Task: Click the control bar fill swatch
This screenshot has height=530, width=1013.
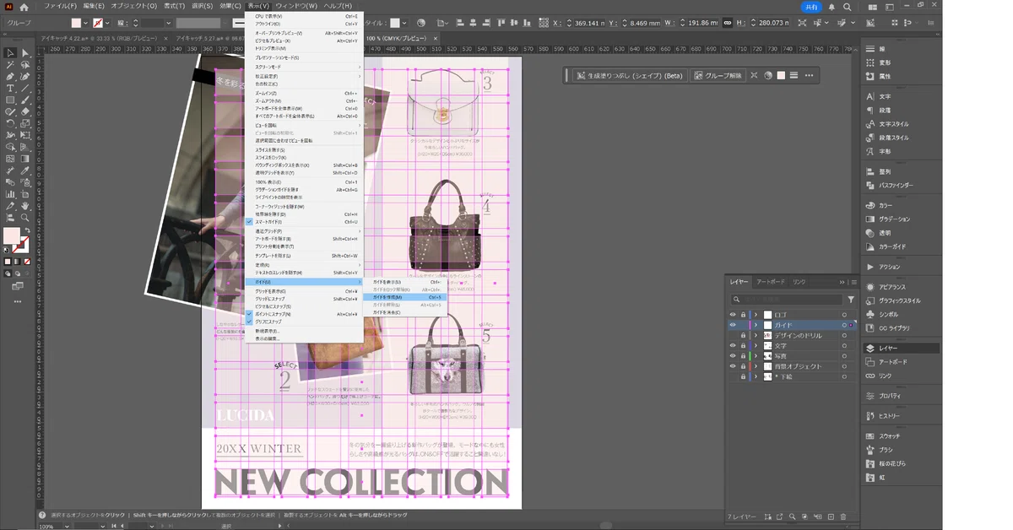Action: (76, 23)
